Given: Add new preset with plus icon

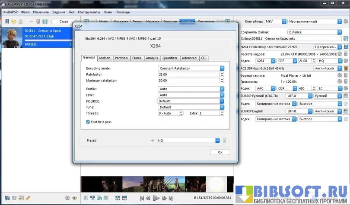Looking at the screenshot, I should [152, 140].
